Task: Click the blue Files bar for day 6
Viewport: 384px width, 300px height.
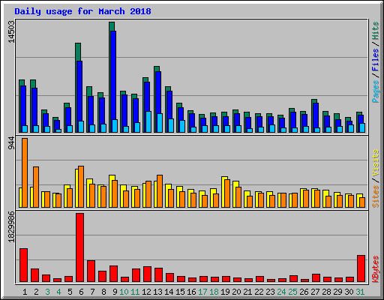Action: [x=79, y=91]
